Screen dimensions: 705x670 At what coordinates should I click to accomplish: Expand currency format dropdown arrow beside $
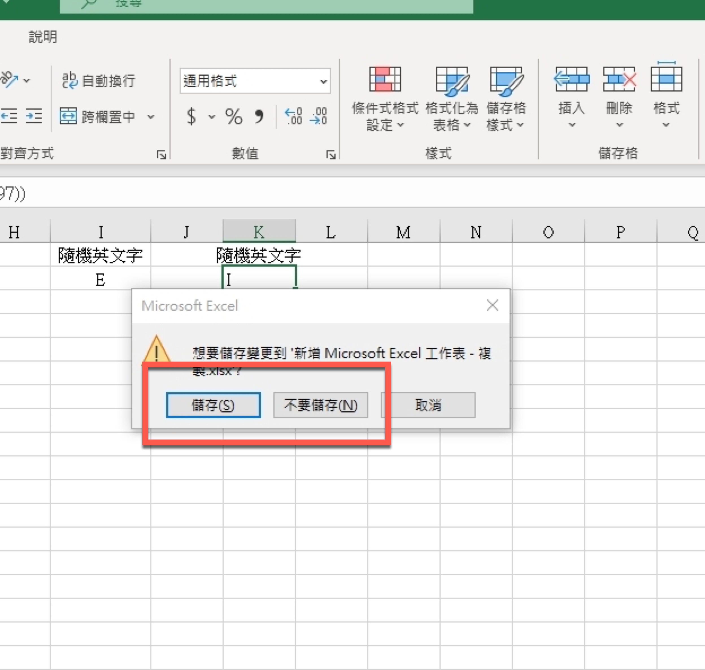click(212, 117)
